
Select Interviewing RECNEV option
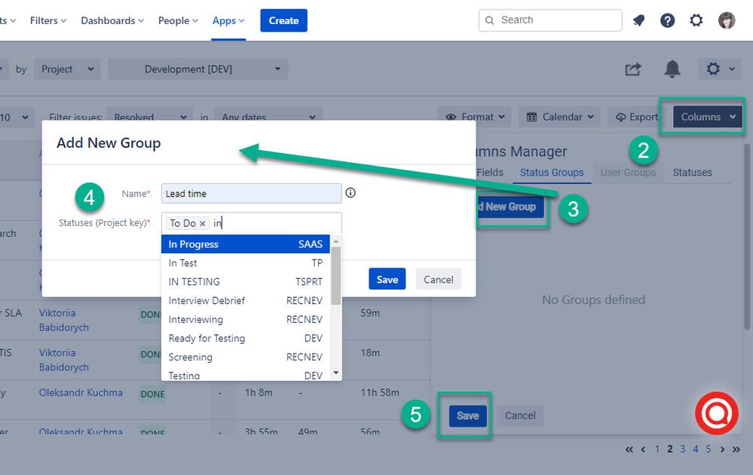pos(246,320)
